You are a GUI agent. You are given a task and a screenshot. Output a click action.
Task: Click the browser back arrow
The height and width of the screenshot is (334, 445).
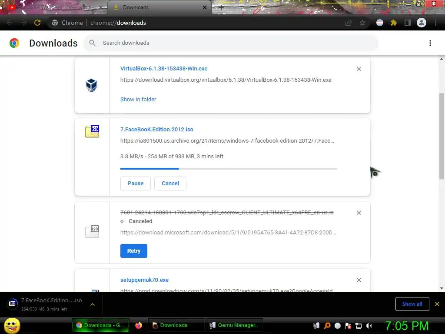[x=10, y=23]
